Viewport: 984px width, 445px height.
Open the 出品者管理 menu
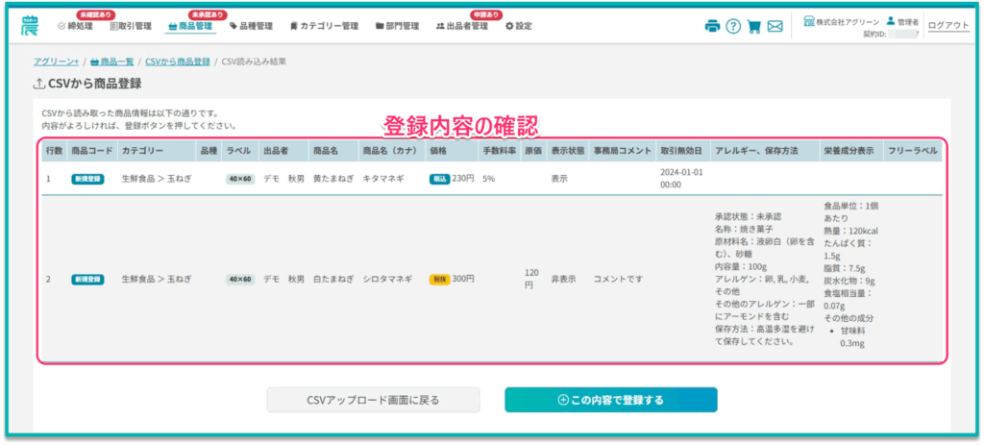click(462, 26)
